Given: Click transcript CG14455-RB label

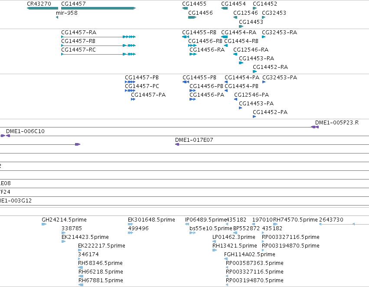Looking at the screenshot, I should tap(199, 33).
